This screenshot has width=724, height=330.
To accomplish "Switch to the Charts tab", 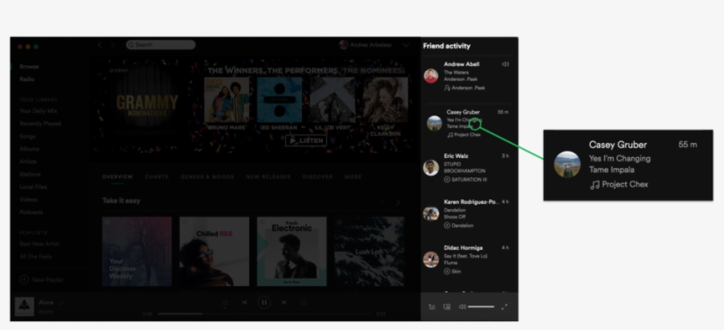I will click(x=156, y=176).
